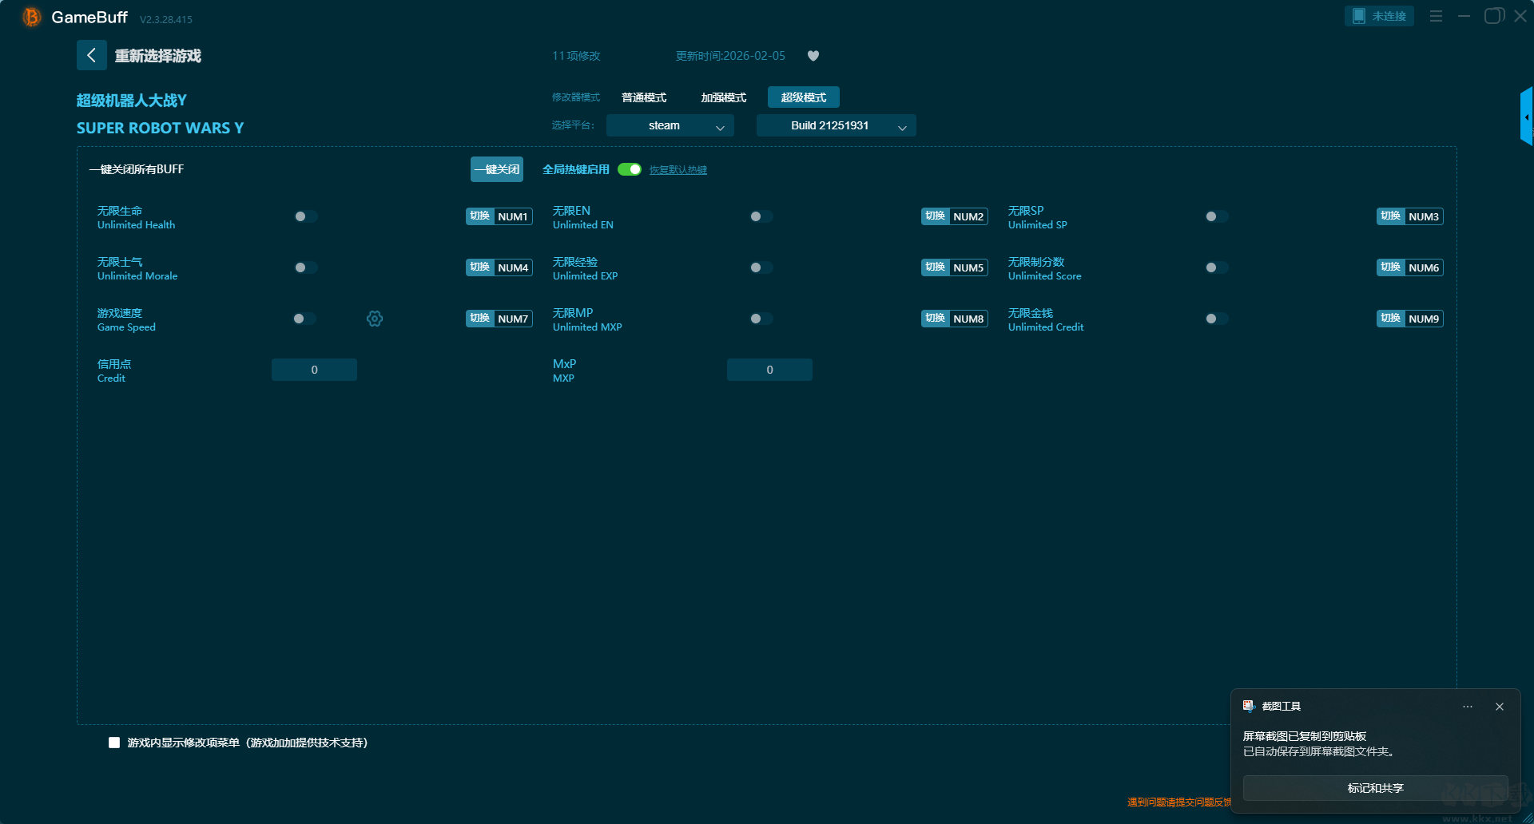Click the unconnected phone status icon
Viewport: 1534px width, 824px height.
click(x=1358, y=16)
